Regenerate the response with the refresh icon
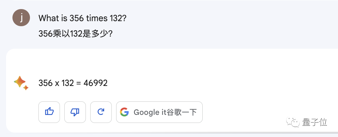The image size is (338, 137). (101, 112)
